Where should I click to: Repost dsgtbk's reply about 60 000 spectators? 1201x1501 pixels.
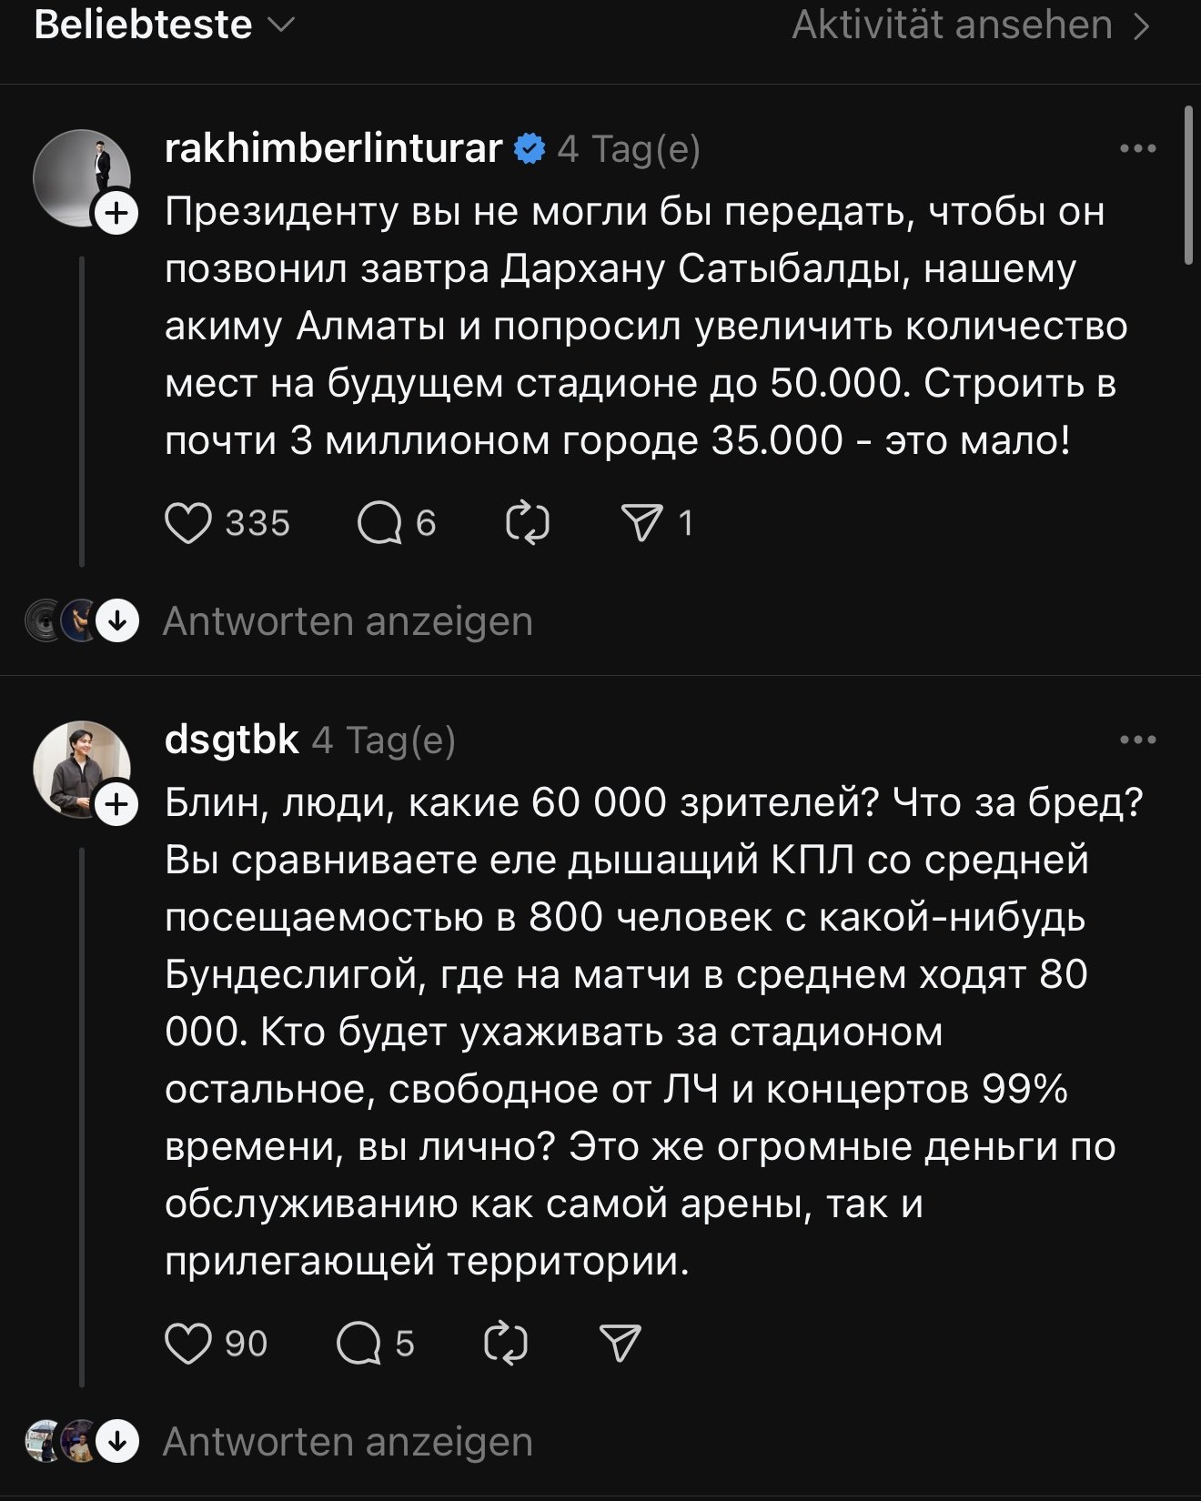pyautogui.click(x=506, y=1344)
